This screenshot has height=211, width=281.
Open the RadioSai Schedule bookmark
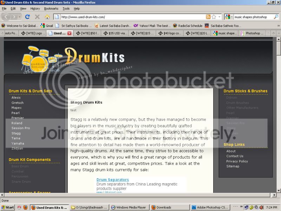pyautogui.click(x=188, y=26)
